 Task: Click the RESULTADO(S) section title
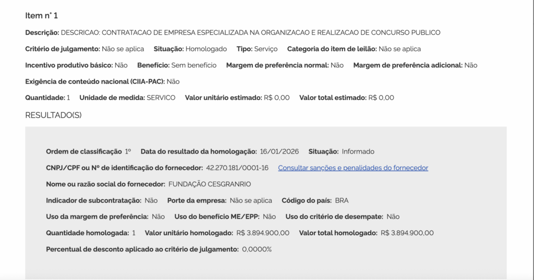(53, 115)
